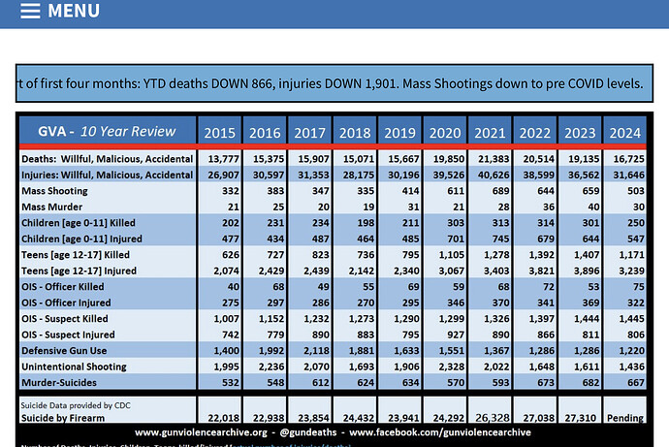Click the MENU label
The height and width of the screenshot is (447, 669).
point(74,11)
